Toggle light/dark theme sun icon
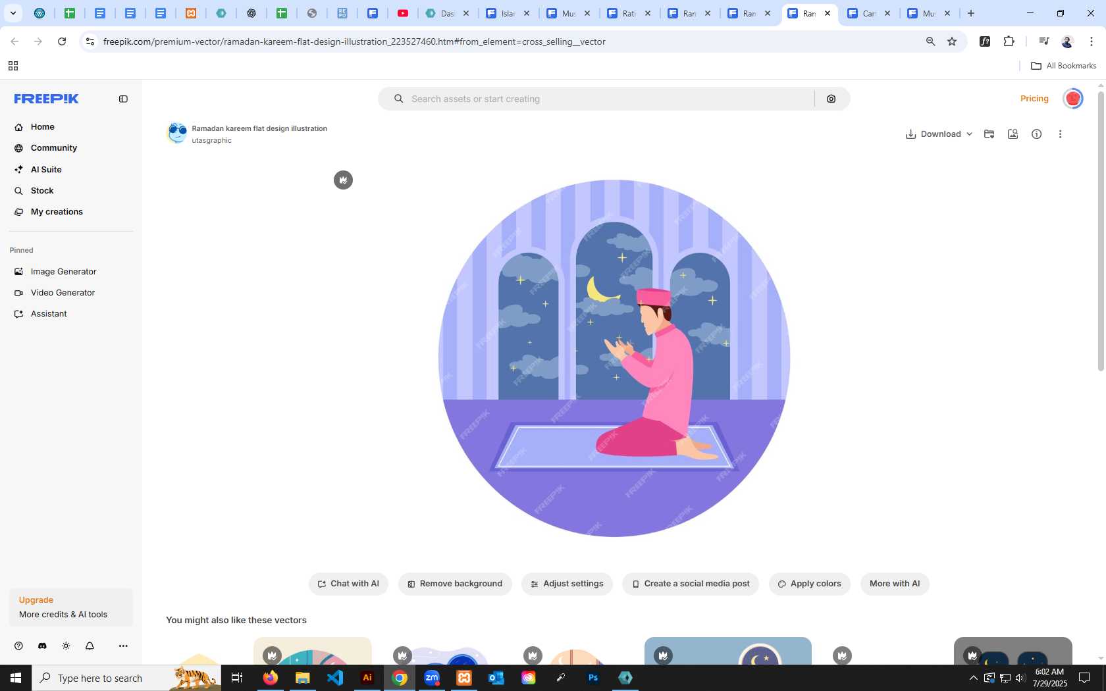The height and width of the screenshot is (691, 1106). (x=66, y=646)
